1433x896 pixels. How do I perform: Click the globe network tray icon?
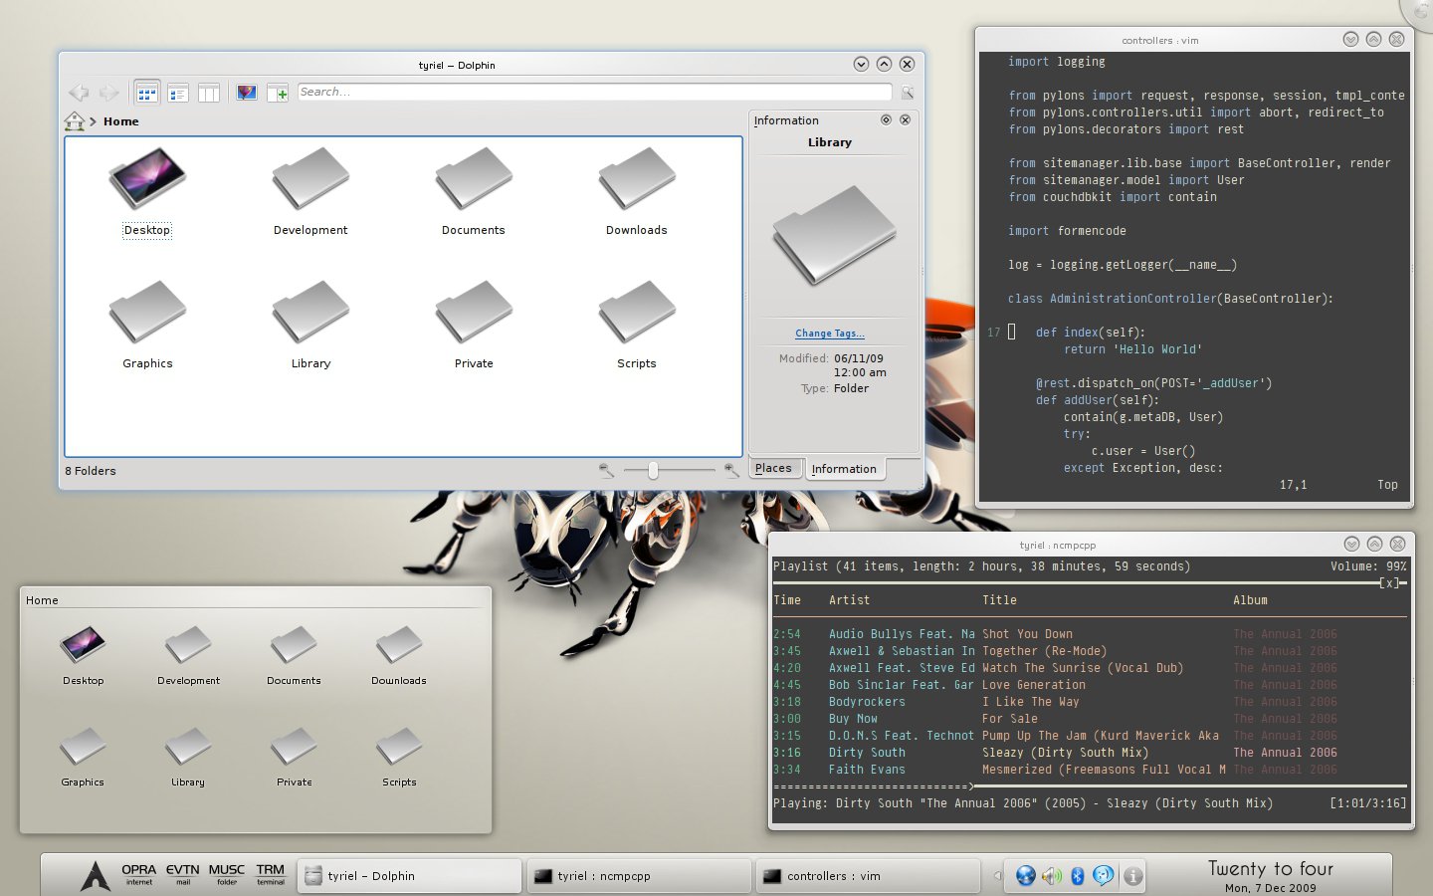point(1025,876)
